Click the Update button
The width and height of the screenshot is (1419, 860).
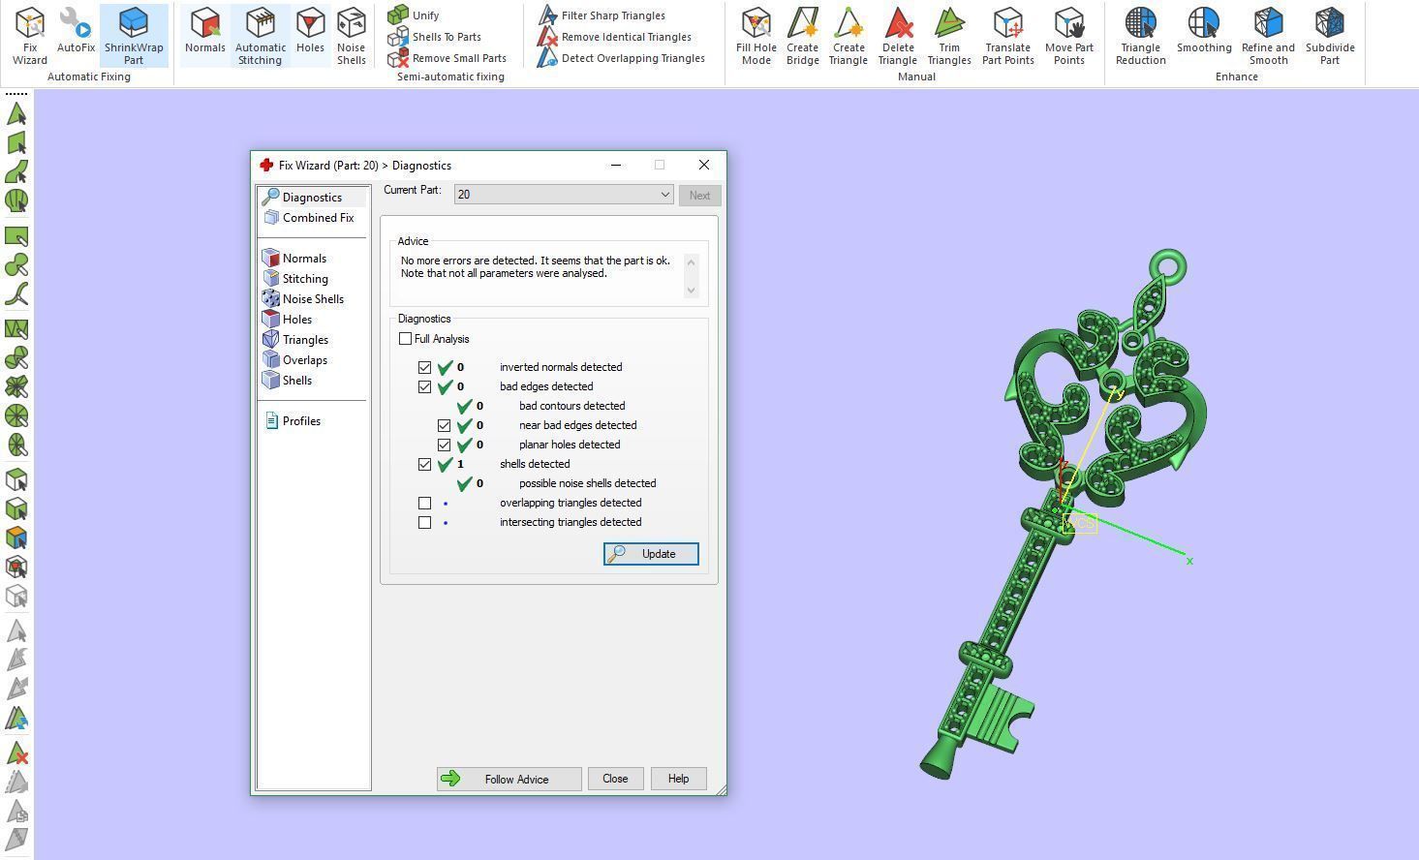[x=651, y=554]
